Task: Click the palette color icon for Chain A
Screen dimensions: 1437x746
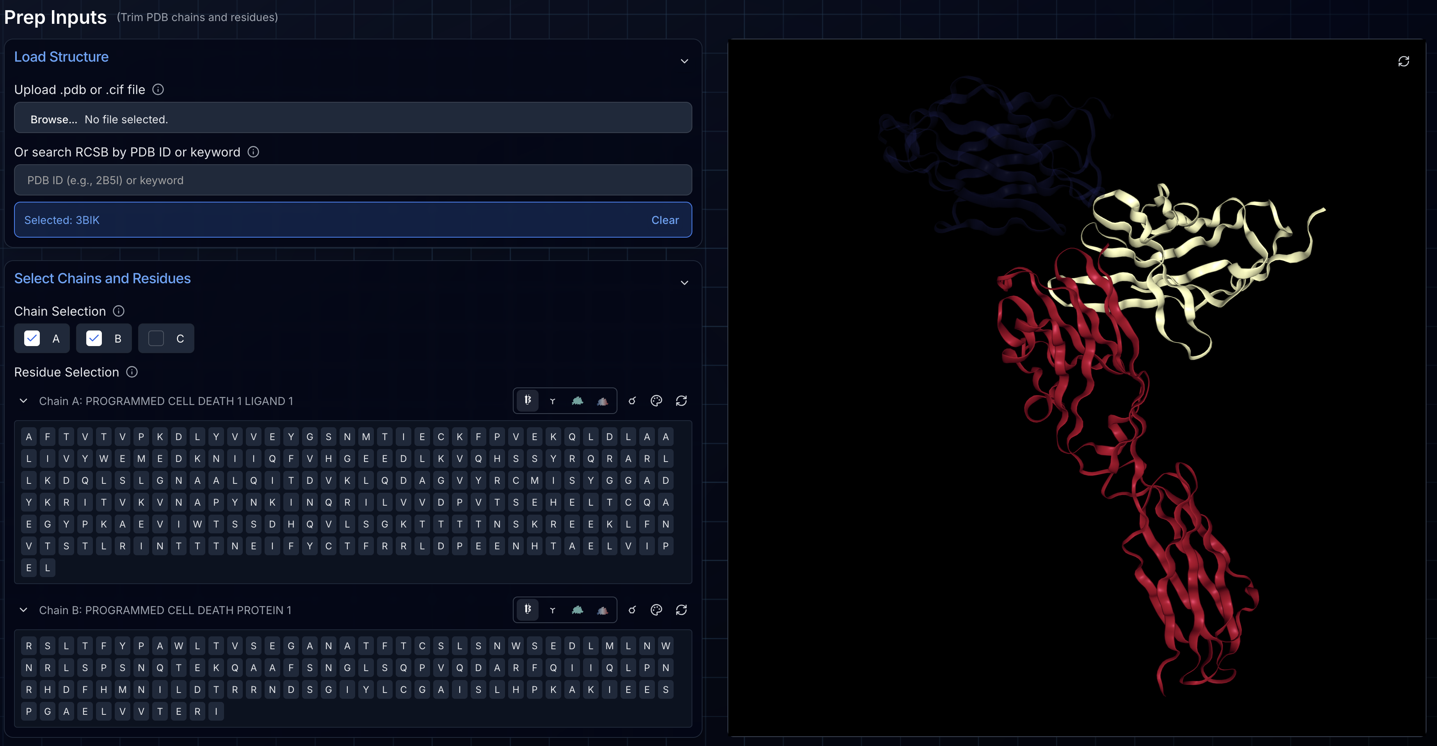Action: [656, 401]
